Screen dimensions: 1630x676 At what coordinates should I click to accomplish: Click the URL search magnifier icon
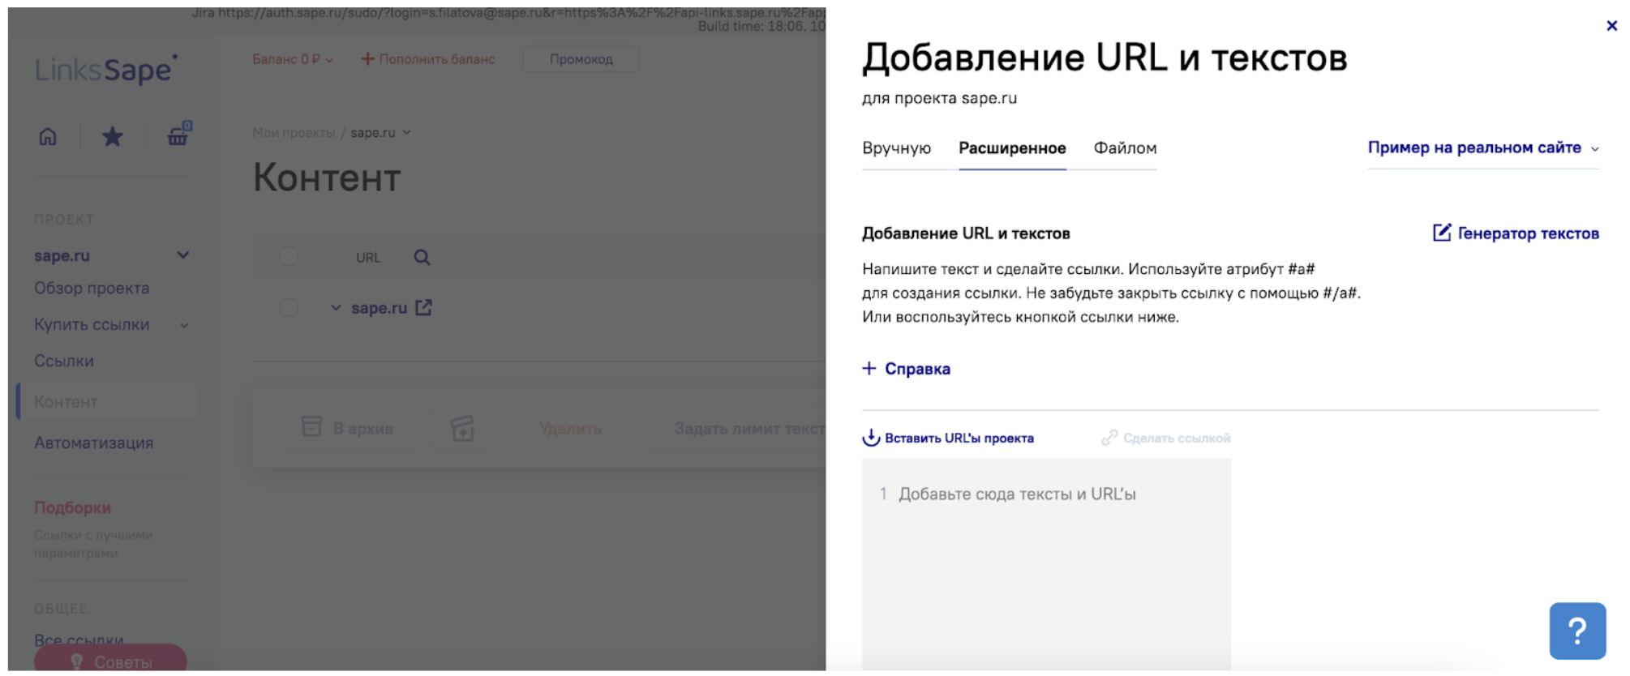pos(422,258)
